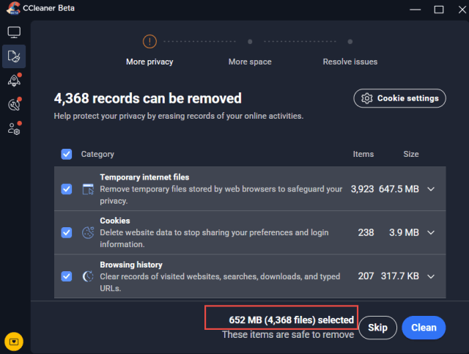The width and height of the screenshot is (469, 354).
Task: Click the 3.9 MB size value
Action: coord(404,232)
